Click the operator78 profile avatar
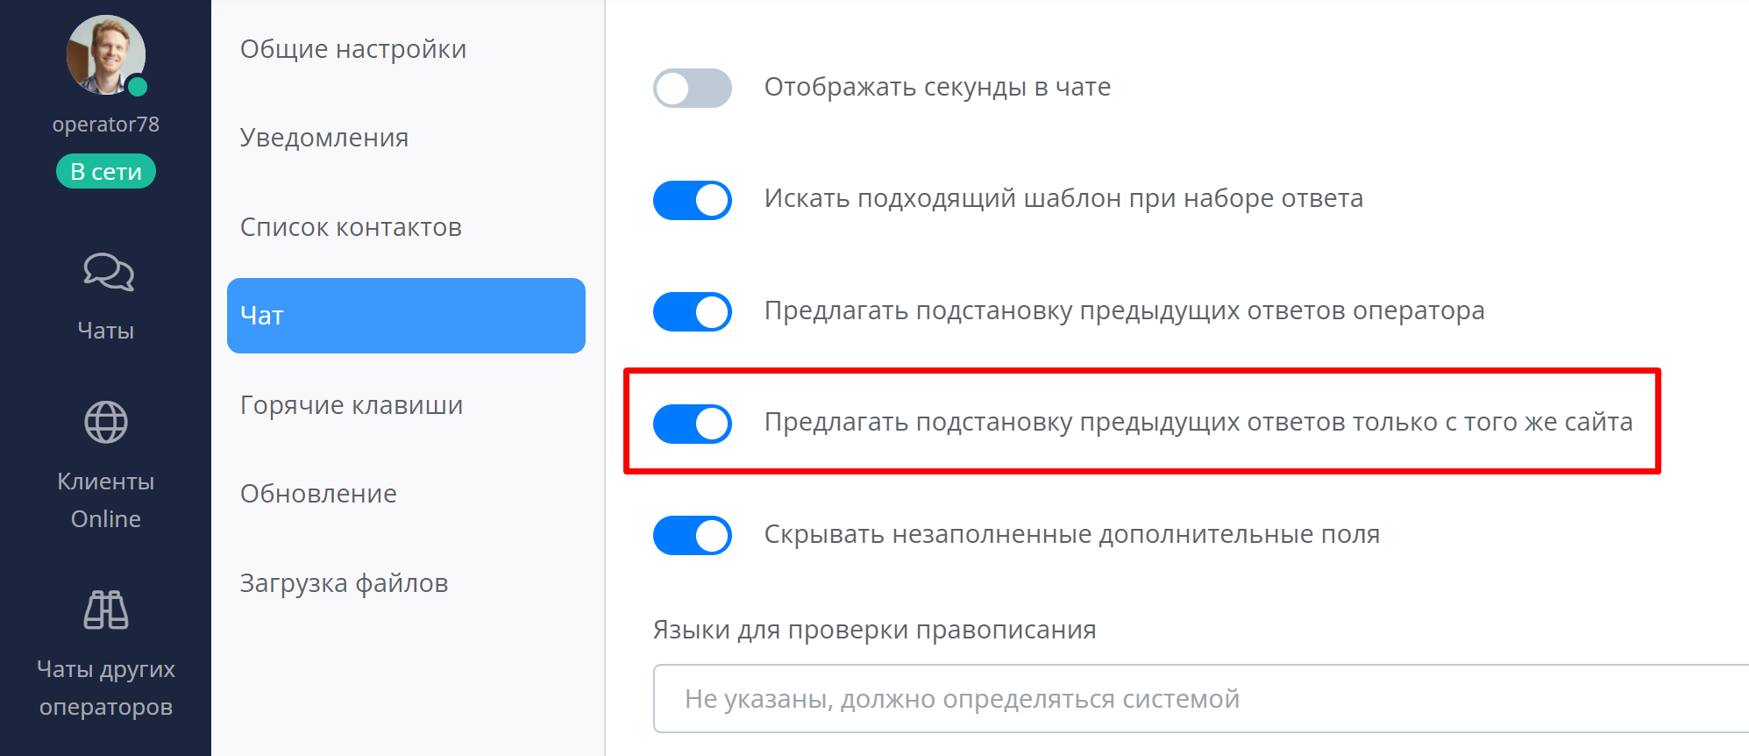 [105, 54]
